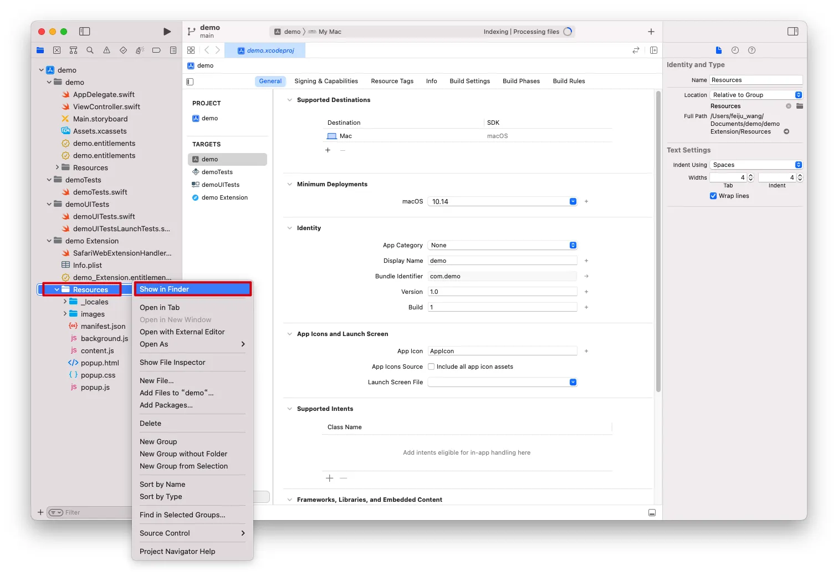Open the Library with the plus button
838x575 pixels.
[651, 32]
